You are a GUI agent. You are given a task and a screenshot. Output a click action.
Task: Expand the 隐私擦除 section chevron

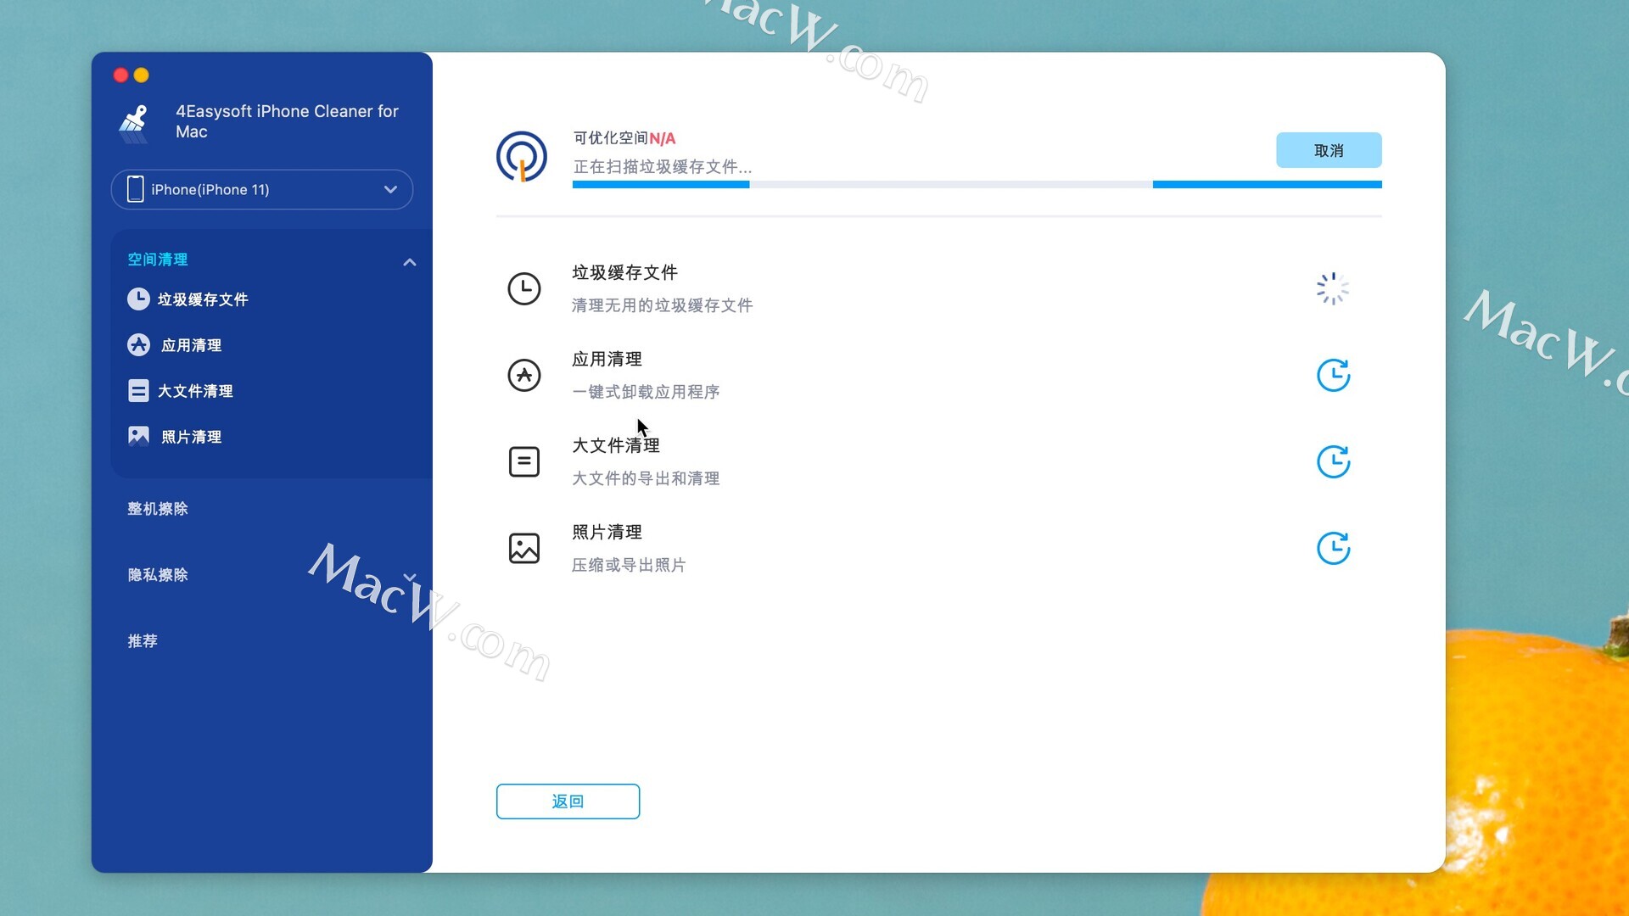pos(410,577)
